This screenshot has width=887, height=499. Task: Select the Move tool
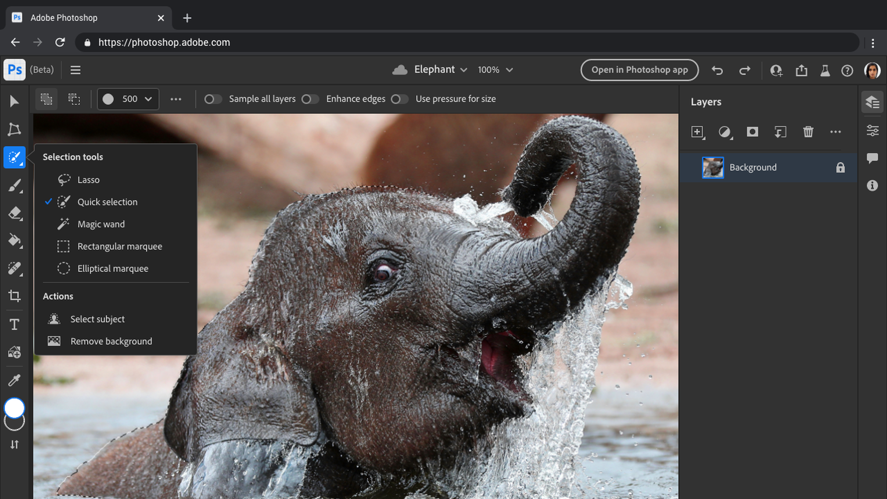[x=14, y=101]
